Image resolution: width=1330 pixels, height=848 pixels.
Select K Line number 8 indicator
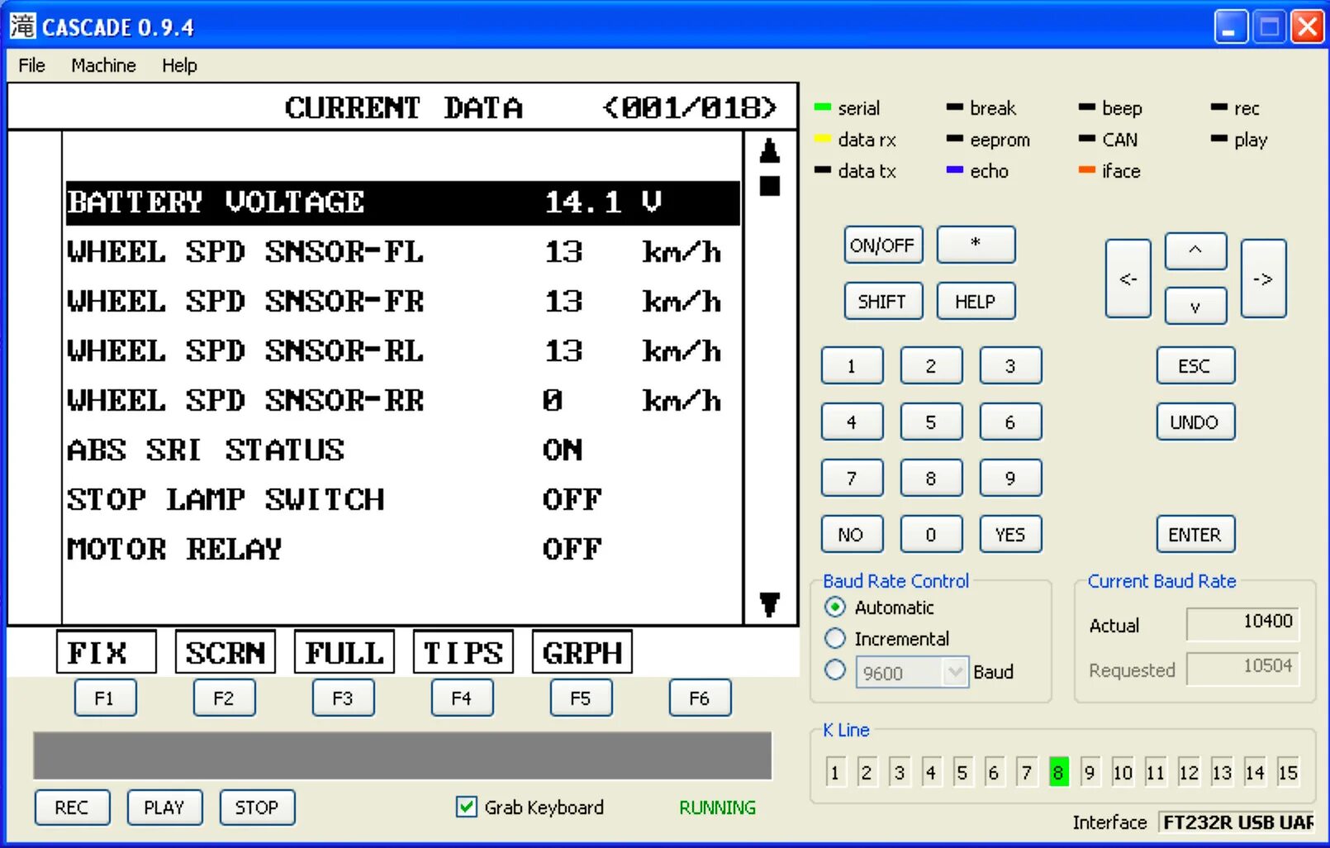click(x=1058, y=772)
